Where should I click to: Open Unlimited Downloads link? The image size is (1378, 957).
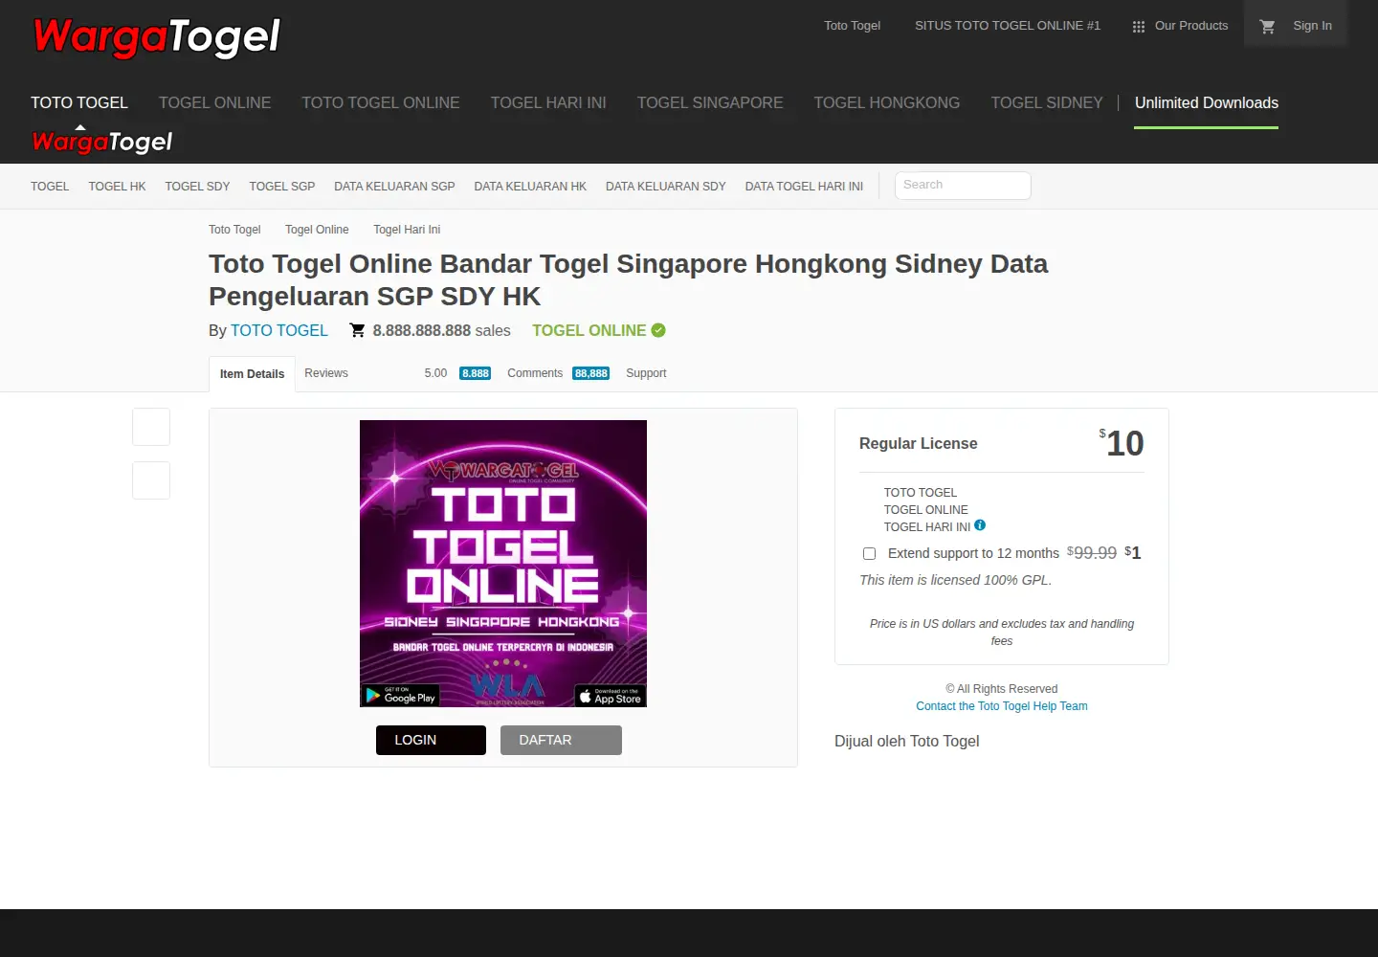pos(1207,102)
